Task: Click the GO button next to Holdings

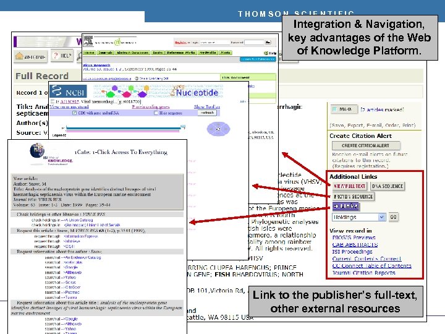Action: coord(393,217)
